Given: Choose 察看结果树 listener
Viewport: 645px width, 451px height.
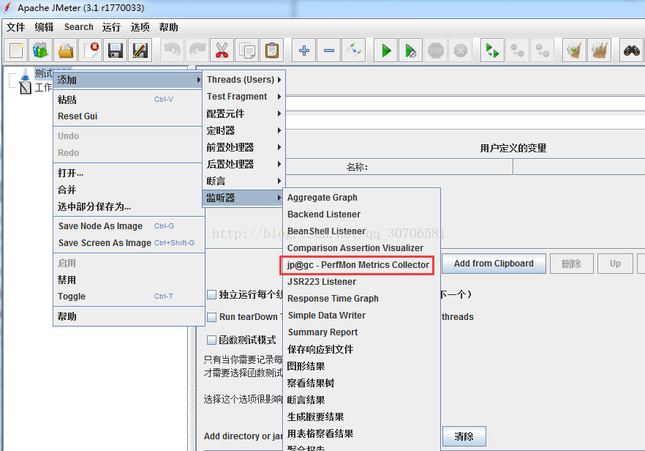Looking at the screenshot, I should (x=361, y=383).
